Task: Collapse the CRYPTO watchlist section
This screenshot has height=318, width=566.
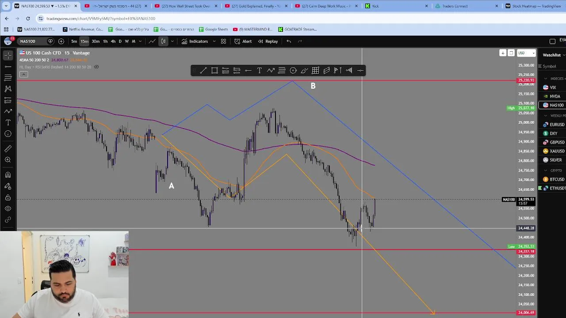Action: click(546, 170)
